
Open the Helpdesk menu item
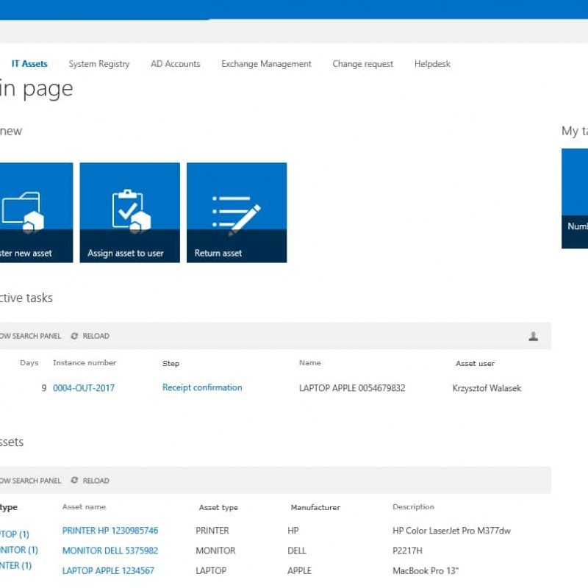[x=432, y=64]
